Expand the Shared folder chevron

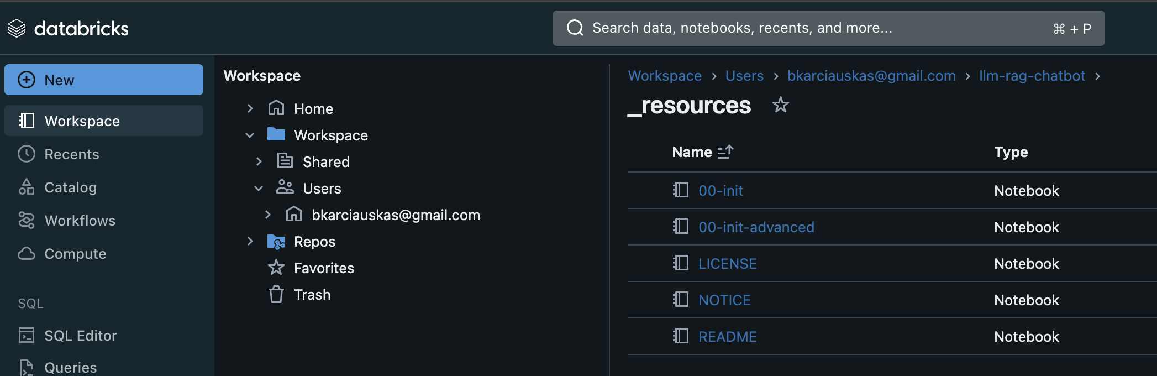click(259, 162)
